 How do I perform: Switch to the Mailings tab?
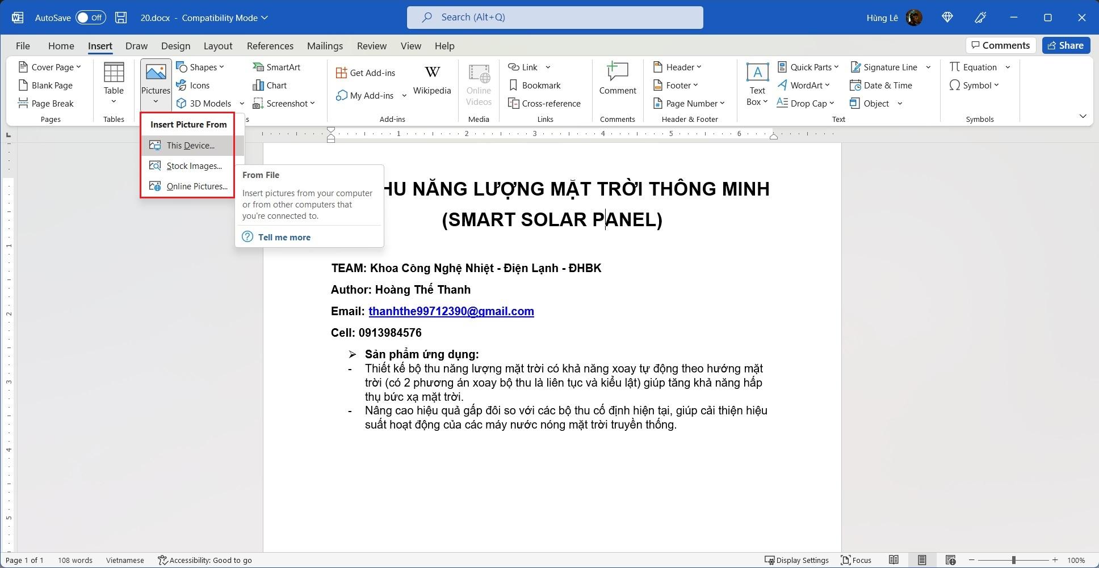pos(324,46)
